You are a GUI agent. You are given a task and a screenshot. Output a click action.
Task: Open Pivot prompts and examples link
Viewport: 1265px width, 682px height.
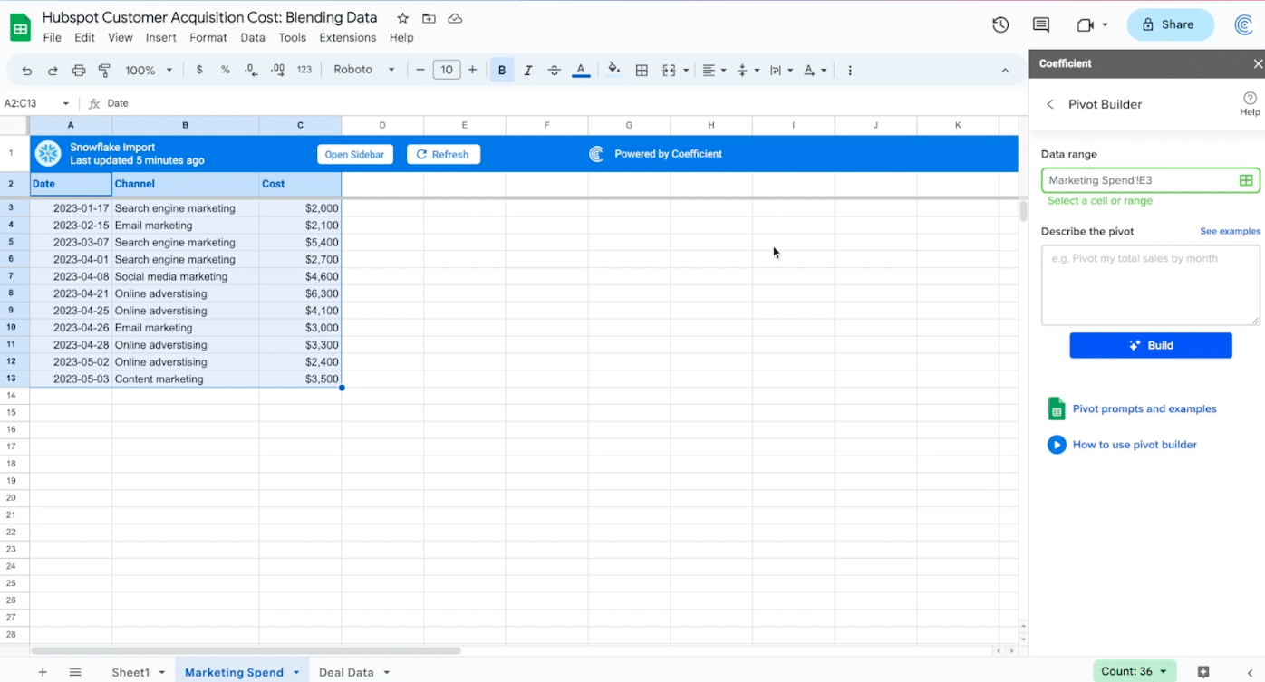click(1144, 408)
